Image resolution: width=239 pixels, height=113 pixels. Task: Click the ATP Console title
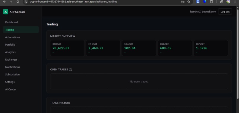[x=17, y=12]
